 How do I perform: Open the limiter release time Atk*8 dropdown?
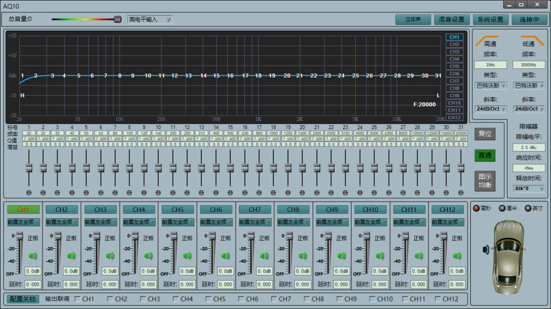point(529,189)
